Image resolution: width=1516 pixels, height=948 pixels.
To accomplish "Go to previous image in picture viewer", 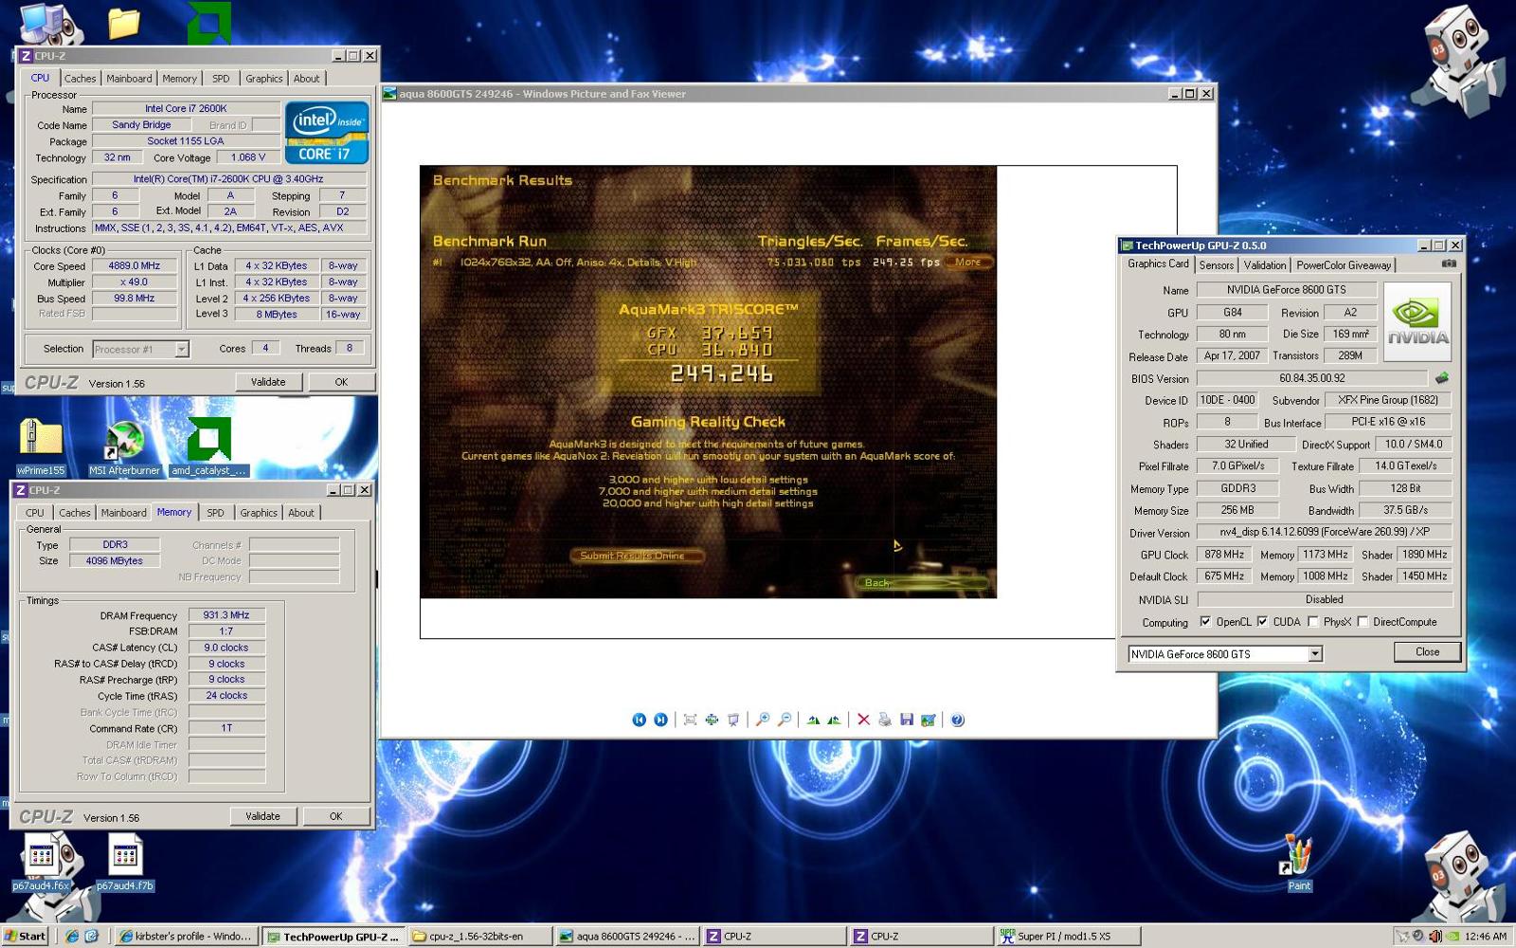I will [639, 720].
